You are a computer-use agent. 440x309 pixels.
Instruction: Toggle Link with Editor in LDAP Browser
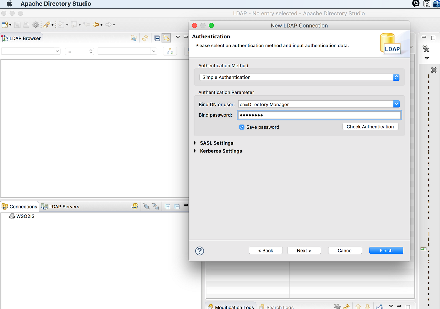166,38
